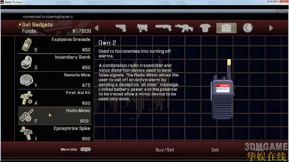Click the More Info button
This screenshot has height=162, width=289.
point(76,150)
